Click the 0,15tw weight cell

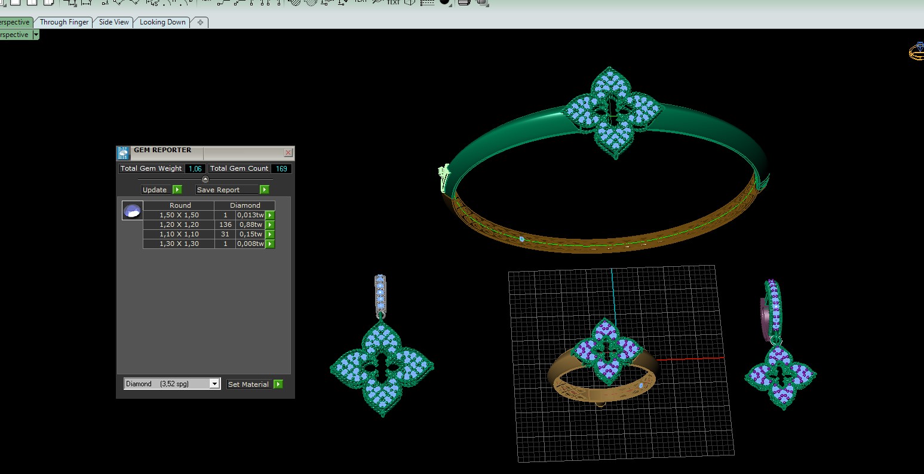(x=251, y=234)
